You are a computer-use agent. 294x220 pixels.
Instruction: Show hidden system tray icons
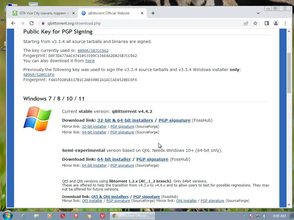coord(244,216)
